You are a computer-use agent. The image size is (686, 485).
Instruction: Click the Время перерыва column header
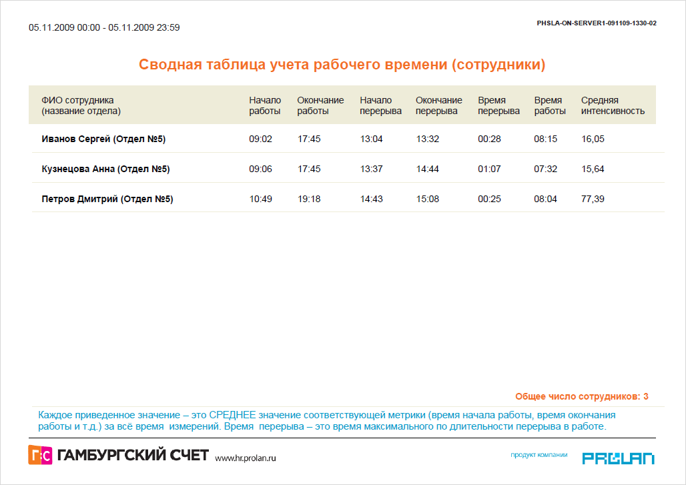click(x=498, y=105)
